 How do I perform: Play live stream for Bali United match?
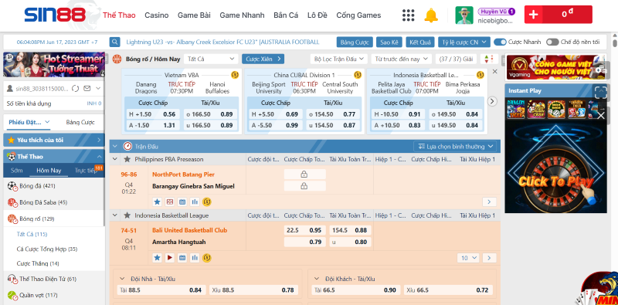[x=169, y=258]
